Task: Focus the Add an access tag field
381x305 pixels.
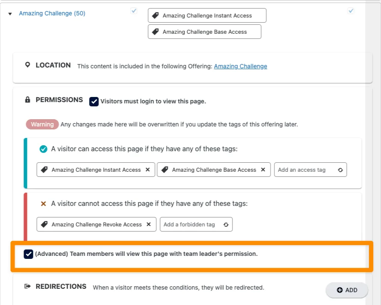Action: click(x=305, y=170)
